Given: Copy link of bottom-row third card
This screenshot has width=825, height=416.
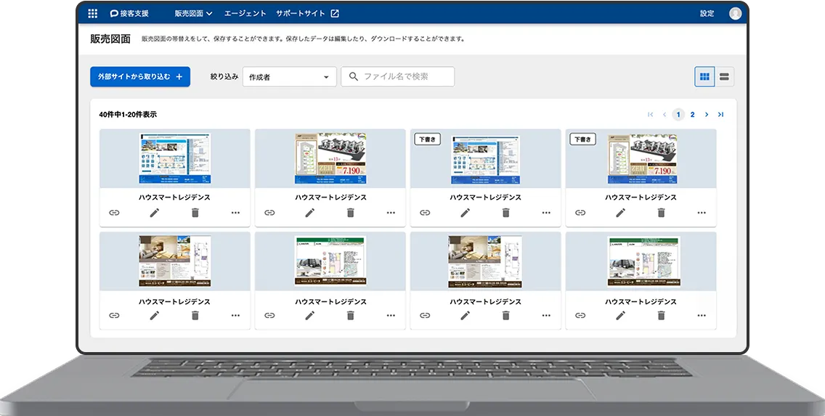Looking at the screenshot, I should (425, 316).
